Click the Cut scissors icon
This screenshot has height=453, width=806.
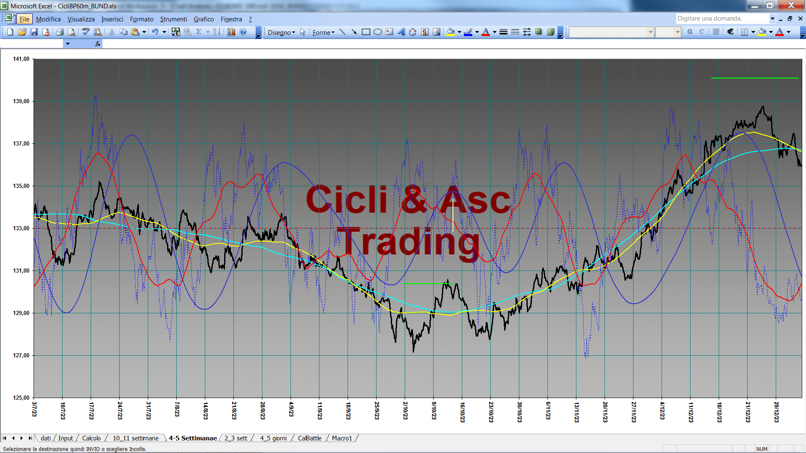112,32
